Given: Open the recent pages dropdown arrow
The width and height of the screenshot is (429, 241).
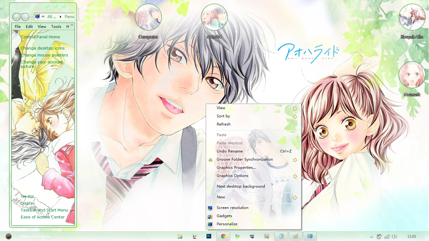Looking at the screenshot, I should (x=31, y=17).
